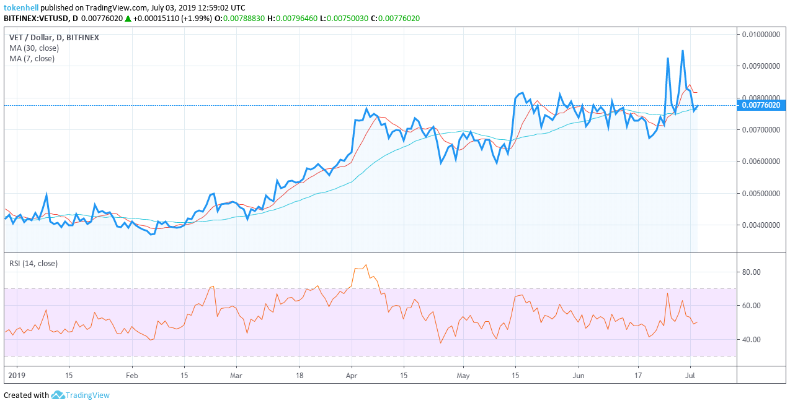Click the close price value C:0.00776020
This screenshot has height=406, width=790.
(x=395, y=19)
